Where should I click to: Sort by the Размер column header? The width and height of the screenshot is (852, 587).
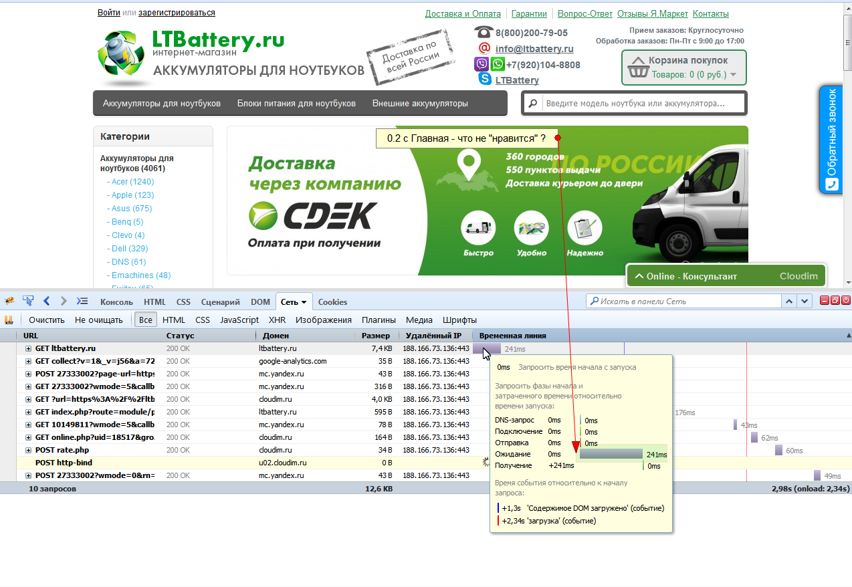coord(376,336)
